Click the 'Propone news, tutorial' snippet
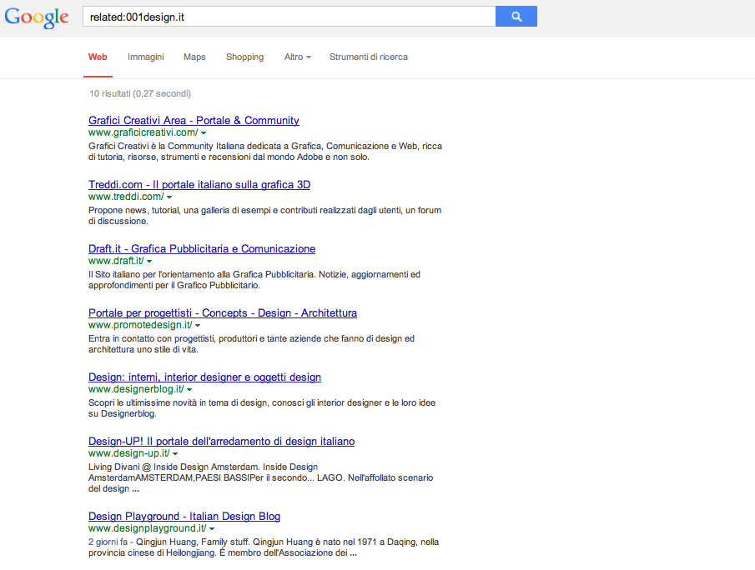Screen dimensions: 755x570 click(x=264, y=216)
